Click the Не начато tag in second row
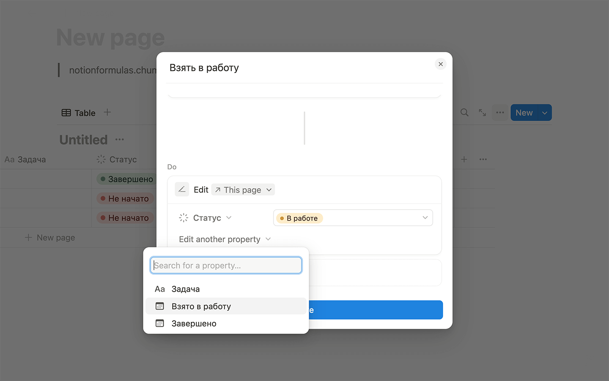The image size is (609, 381). click(125, 199)
